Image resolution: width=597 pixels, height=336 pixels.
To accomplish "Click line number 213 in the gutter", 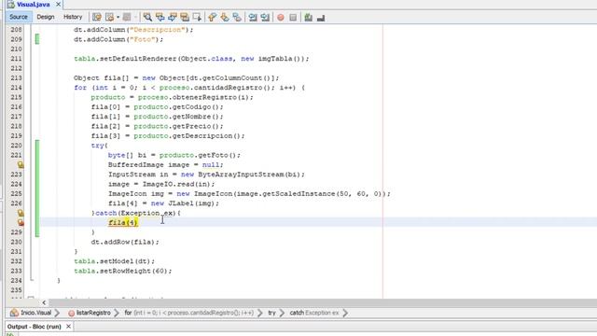I will (x=16, y=77).
